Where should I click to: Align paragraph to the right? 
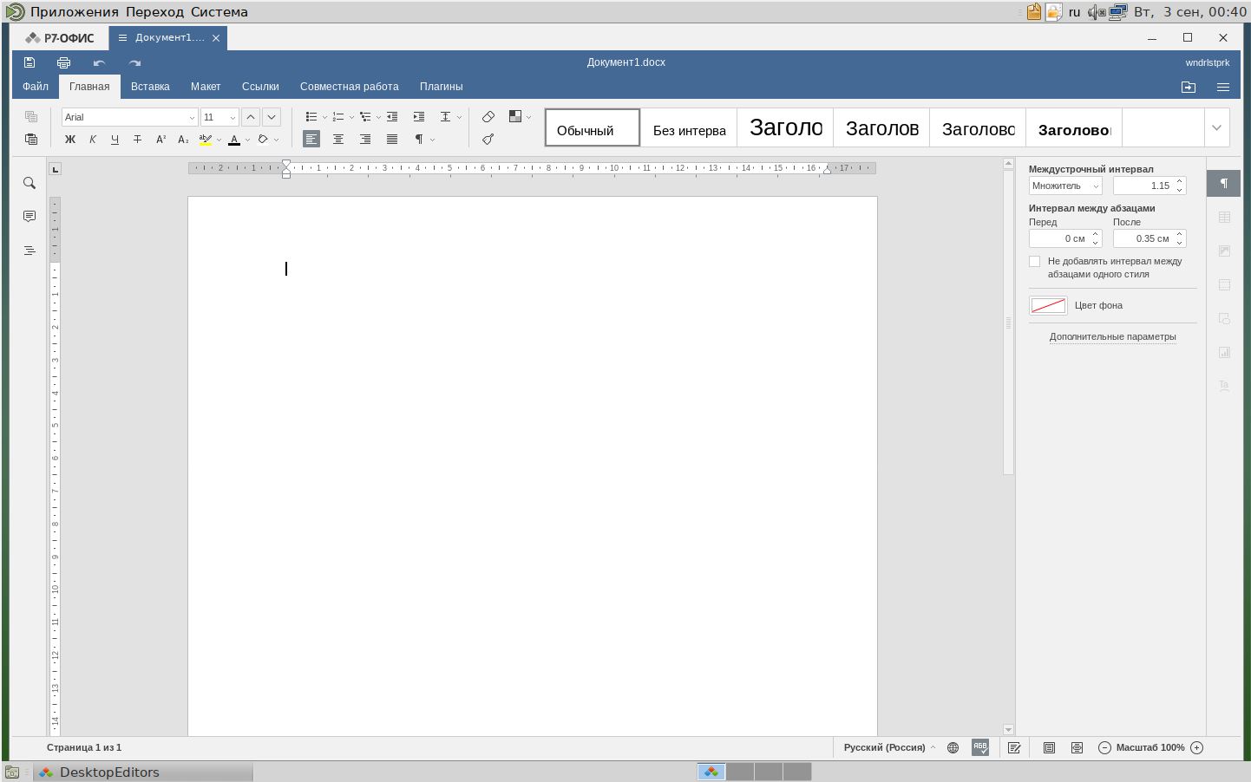pyautogui.click(x=365, y=139)
